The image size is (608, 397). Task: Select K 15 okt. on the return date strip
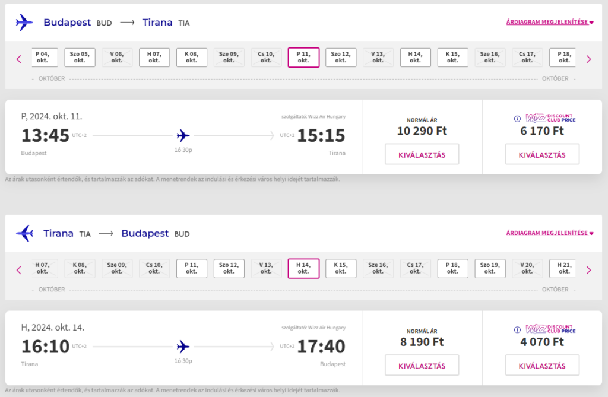(x=341, y=268)
